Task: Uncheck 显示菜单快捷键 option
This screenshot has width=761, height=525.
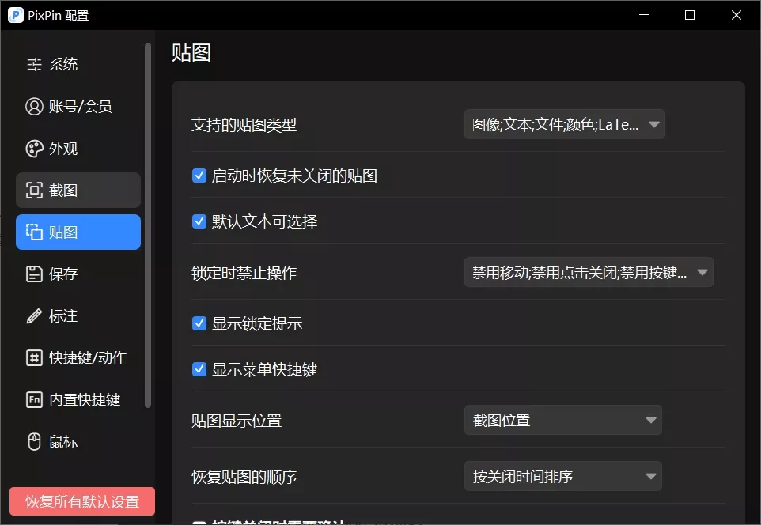Action: coord(199,369)
